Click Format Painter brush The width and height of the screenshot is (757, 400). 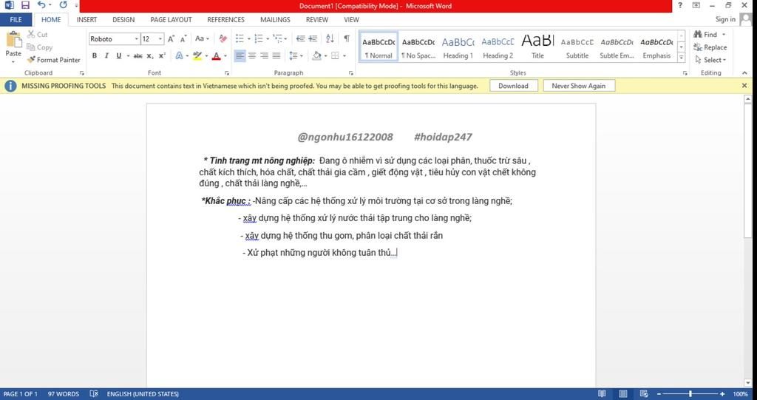(53, 60)
